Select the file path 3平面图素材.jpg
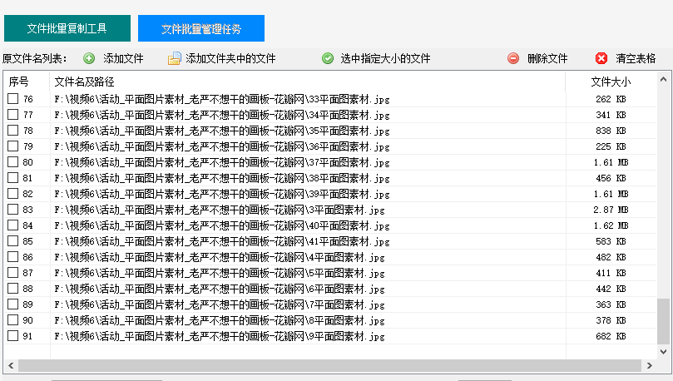The width and height of the screenshot is (673, 381). point(220,210)
